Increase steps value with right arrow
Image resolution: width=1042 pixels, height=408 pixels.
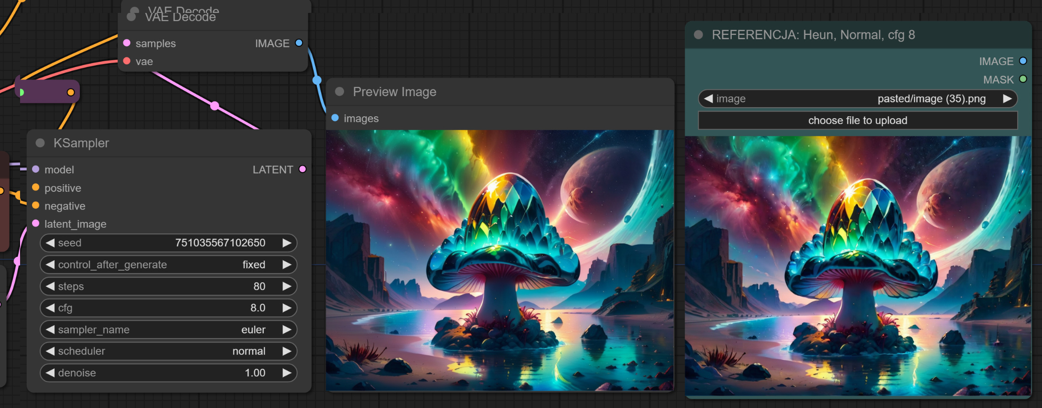pos(287,286)
